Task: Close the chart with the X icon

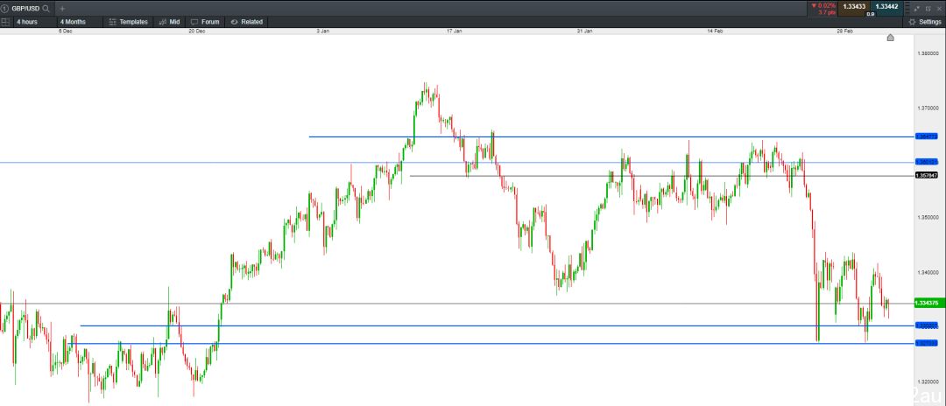Action: pos(938,9)
